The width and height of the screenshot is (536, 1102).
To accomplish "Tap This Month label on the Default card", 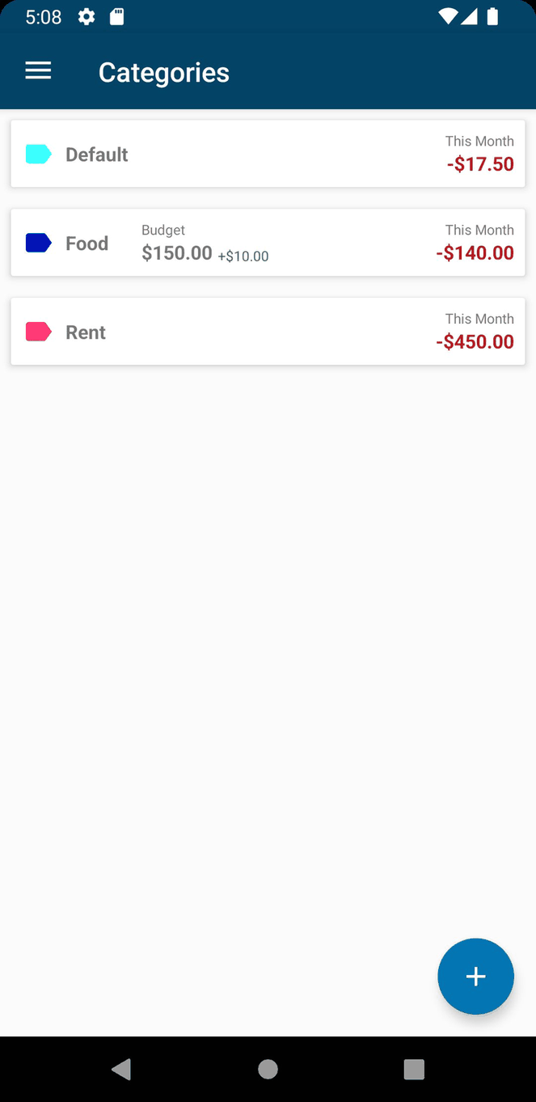I will click(x=479, y=140).
